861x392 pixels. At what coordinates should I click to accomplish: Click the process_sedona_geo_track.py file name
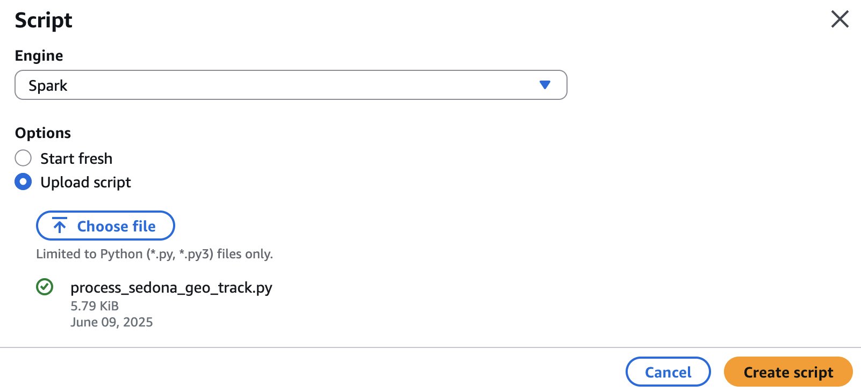(172, 288)
